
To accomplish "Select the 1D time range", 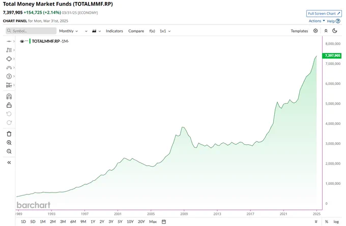I will click(x=23, y=221).
